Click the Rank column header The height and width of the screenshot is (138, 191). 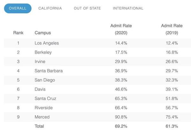pos(18,33)
